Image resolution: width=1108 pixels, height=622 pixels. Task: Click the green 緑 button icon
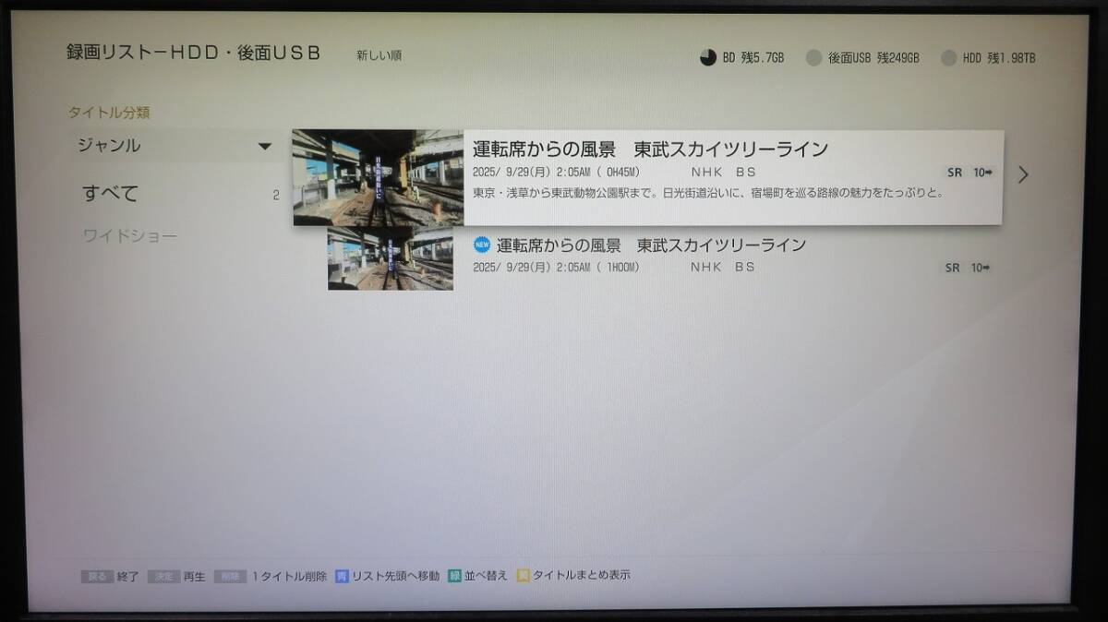(x=454, y=576)
